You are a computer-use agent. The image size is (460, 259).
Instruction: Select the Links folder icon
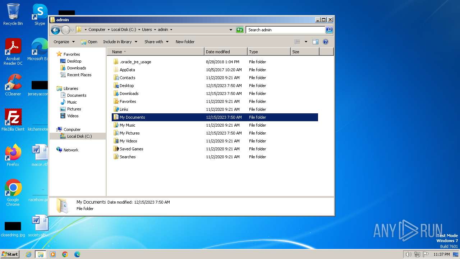click(116, 109)
